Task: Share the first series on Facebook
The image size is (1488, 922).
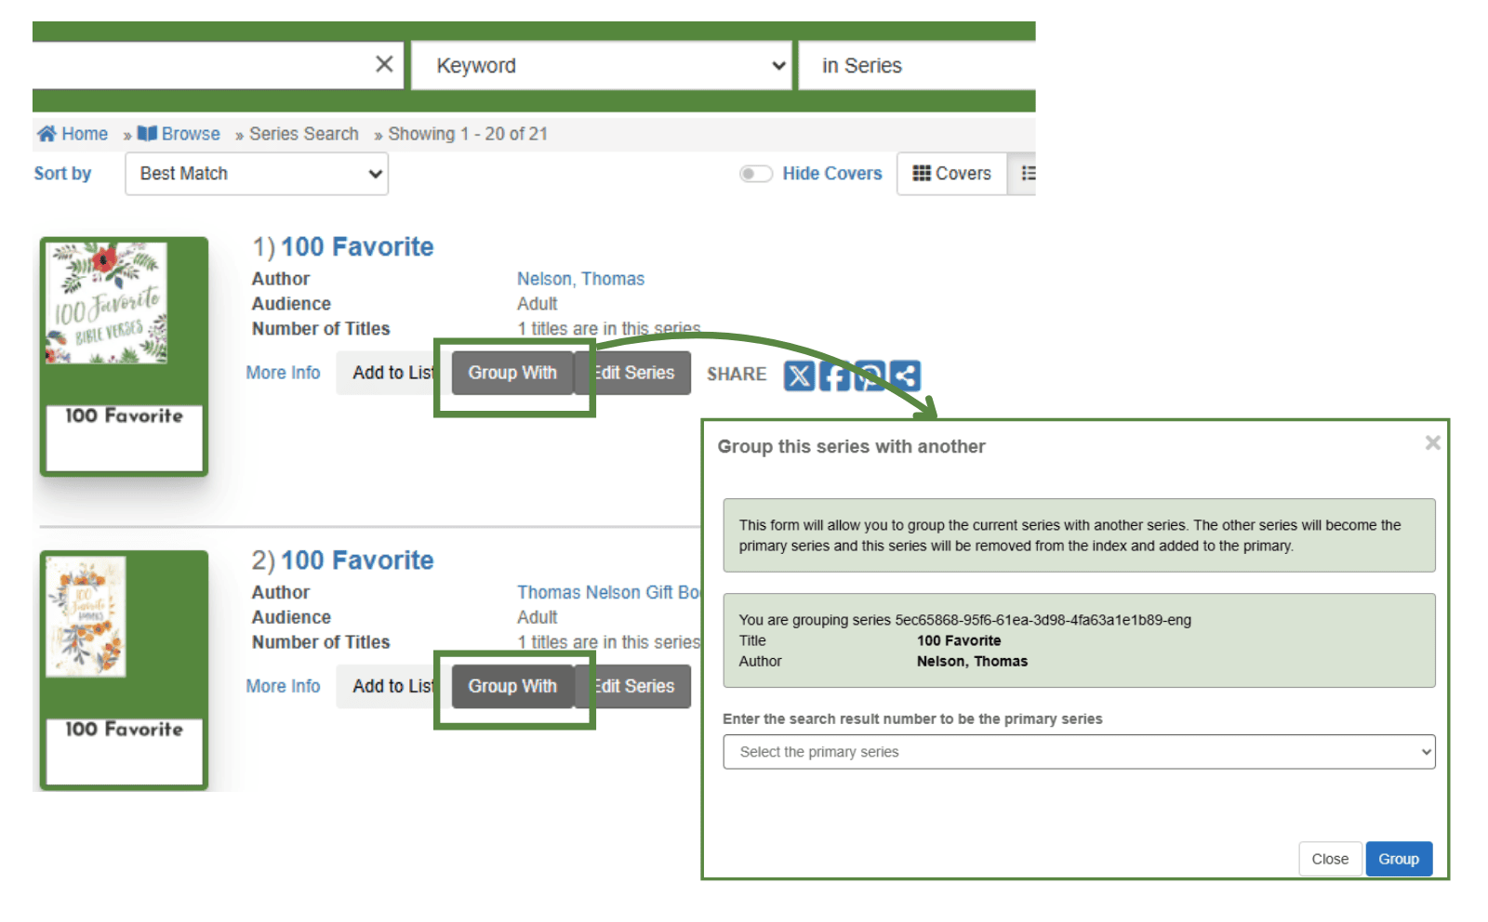Action: [x=834, y=375]
